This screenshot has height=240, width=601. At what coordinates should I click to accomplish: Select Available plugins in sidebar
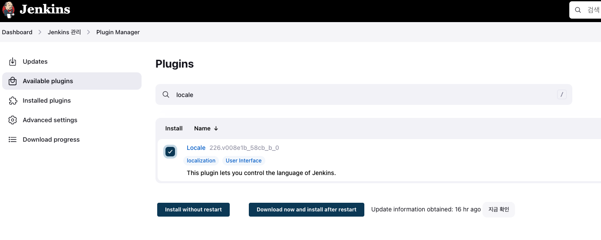click(72, 81)
